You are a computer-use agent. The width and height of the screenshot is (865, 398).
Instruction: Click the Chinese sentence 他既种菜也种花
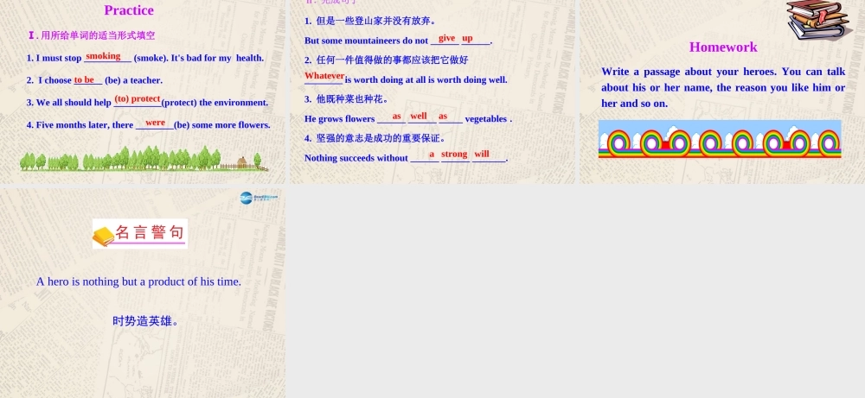coord(347,99)
